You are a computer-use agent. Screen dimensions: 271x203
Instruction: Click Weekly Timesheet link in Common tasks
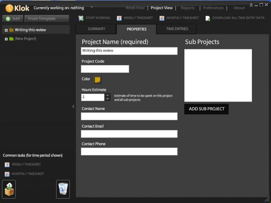coord(26,164)
